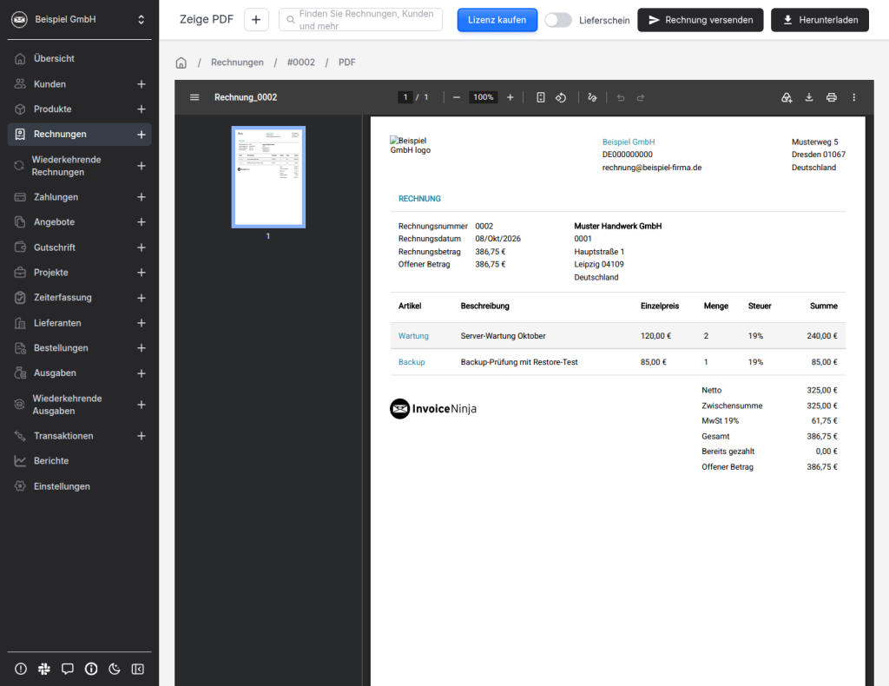889x686 pixels.
Task: Click Server-Wartung Oktober description text
Action: (503, 336)
